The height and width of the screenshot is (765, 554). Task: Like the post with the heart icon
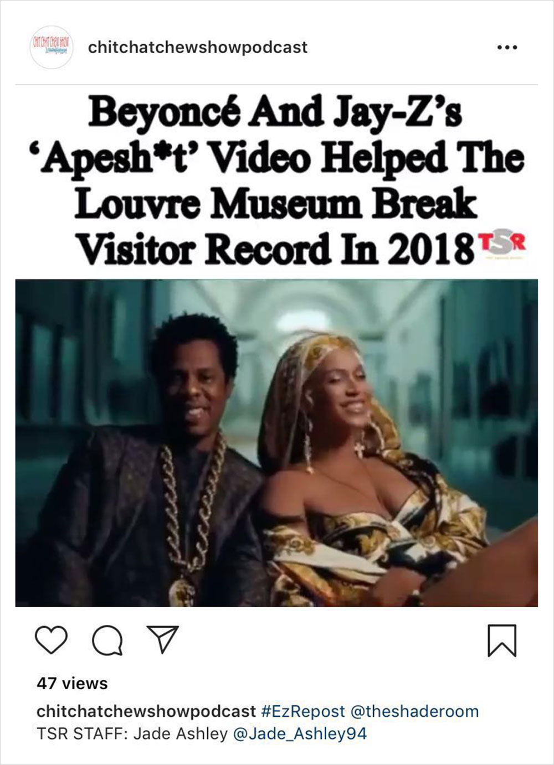click(51, 640)
